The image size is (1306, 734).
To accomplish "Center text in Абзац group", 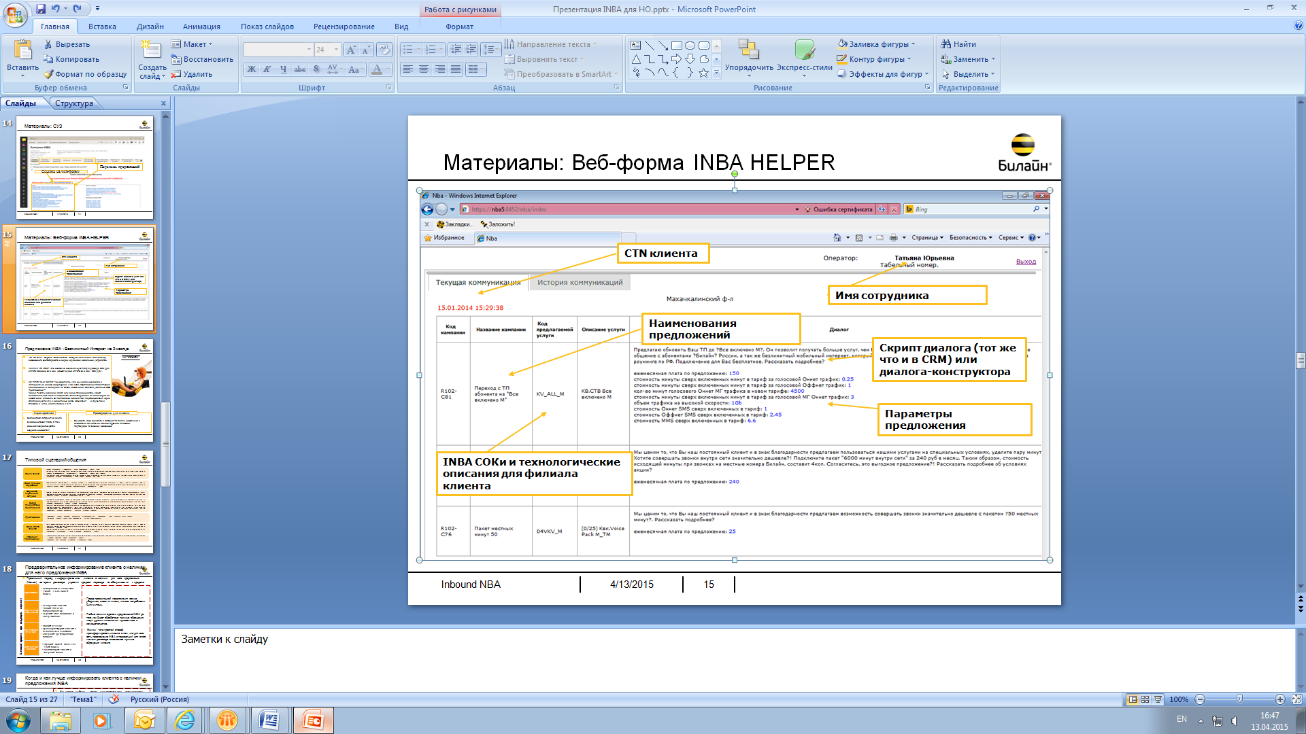I will tap(424, 69).
